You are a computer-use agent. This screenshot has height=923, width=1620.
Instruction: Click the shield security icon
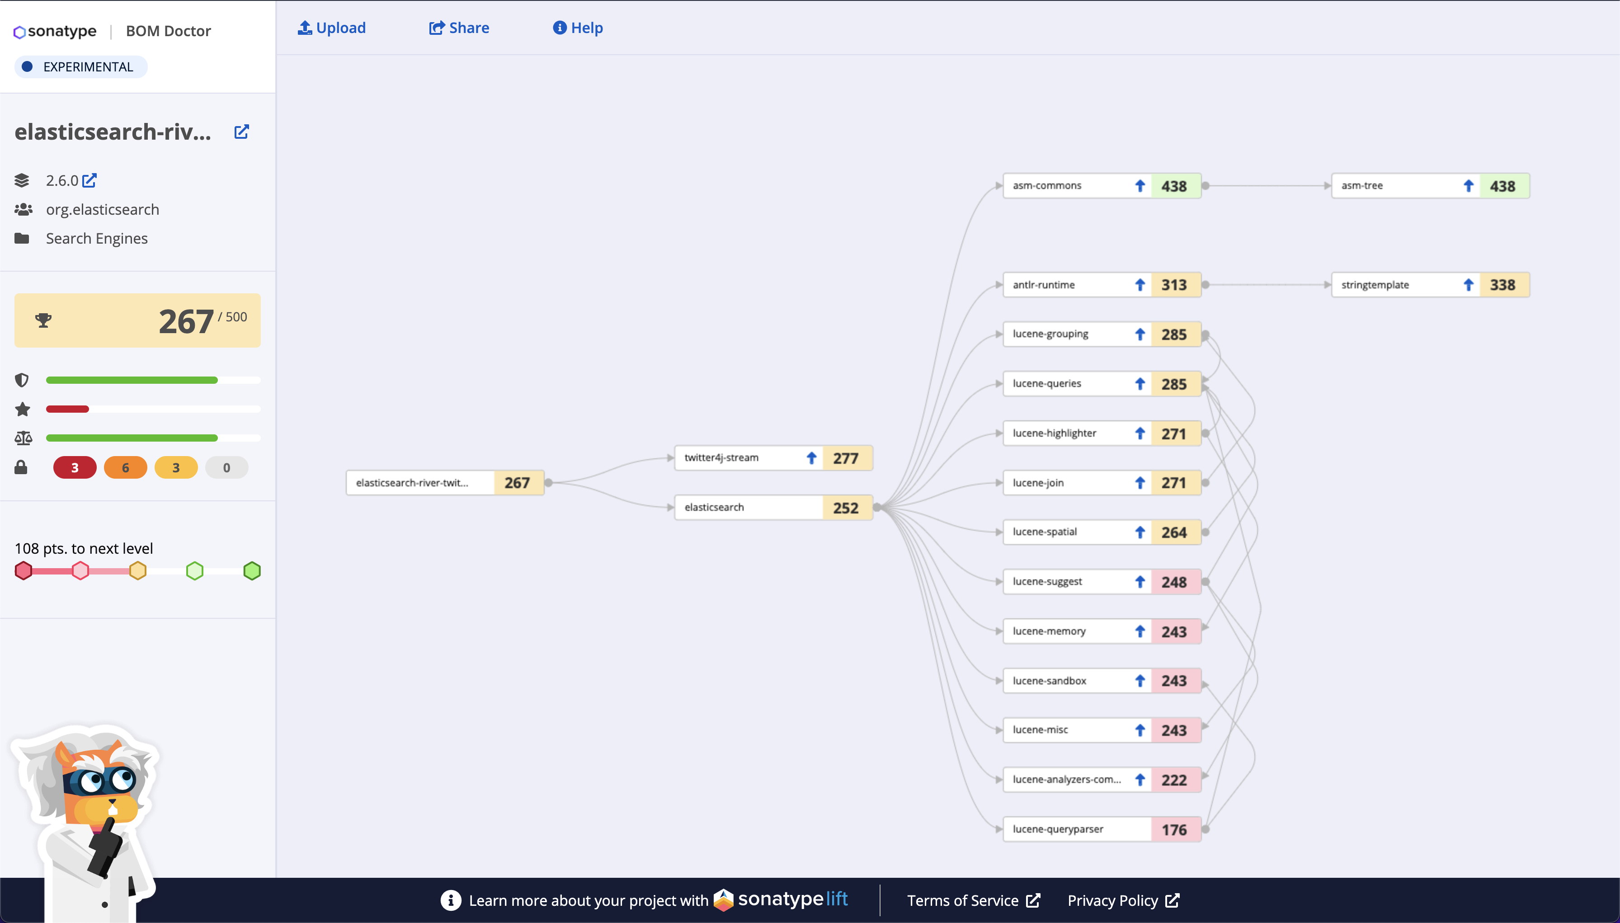coord(22,380)
